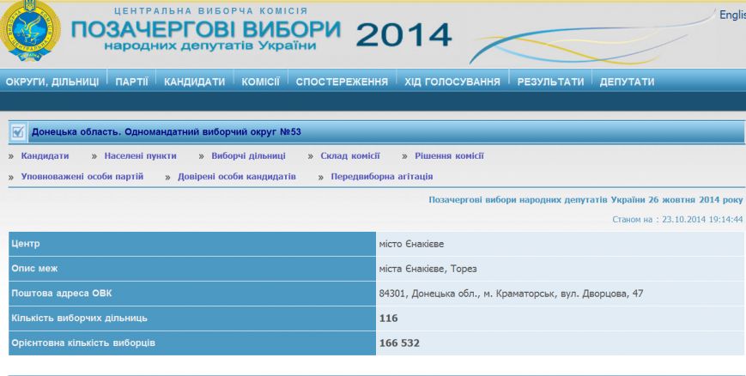Viewport: 746px width, 376px height.
Task: Open the РЕЗУЛЬТАТИ menu item
Action: click(x=550, y=82)
